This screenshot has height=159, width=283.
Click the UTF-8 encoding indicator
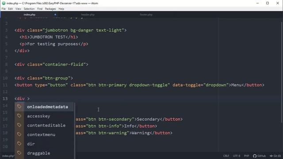tap(237, 156)
